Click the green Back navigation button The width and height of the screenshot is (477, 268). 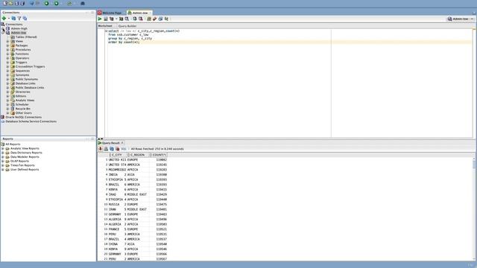pyautogui.click(x=46, y=3)
